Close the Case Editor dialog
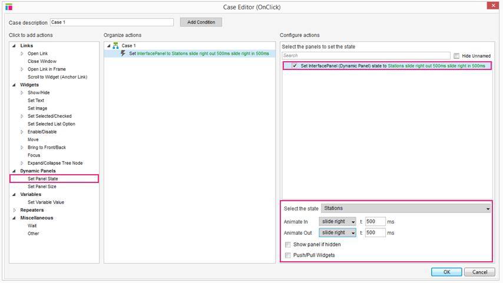 493,6
